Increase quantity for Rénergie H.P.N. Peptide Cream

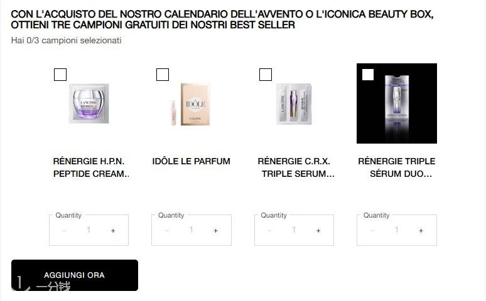pos(113,230)
